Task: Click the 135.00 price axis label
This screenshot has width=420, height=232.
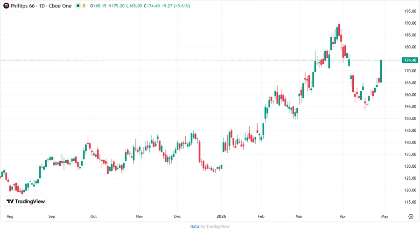Action: click(x=410, y=154)
